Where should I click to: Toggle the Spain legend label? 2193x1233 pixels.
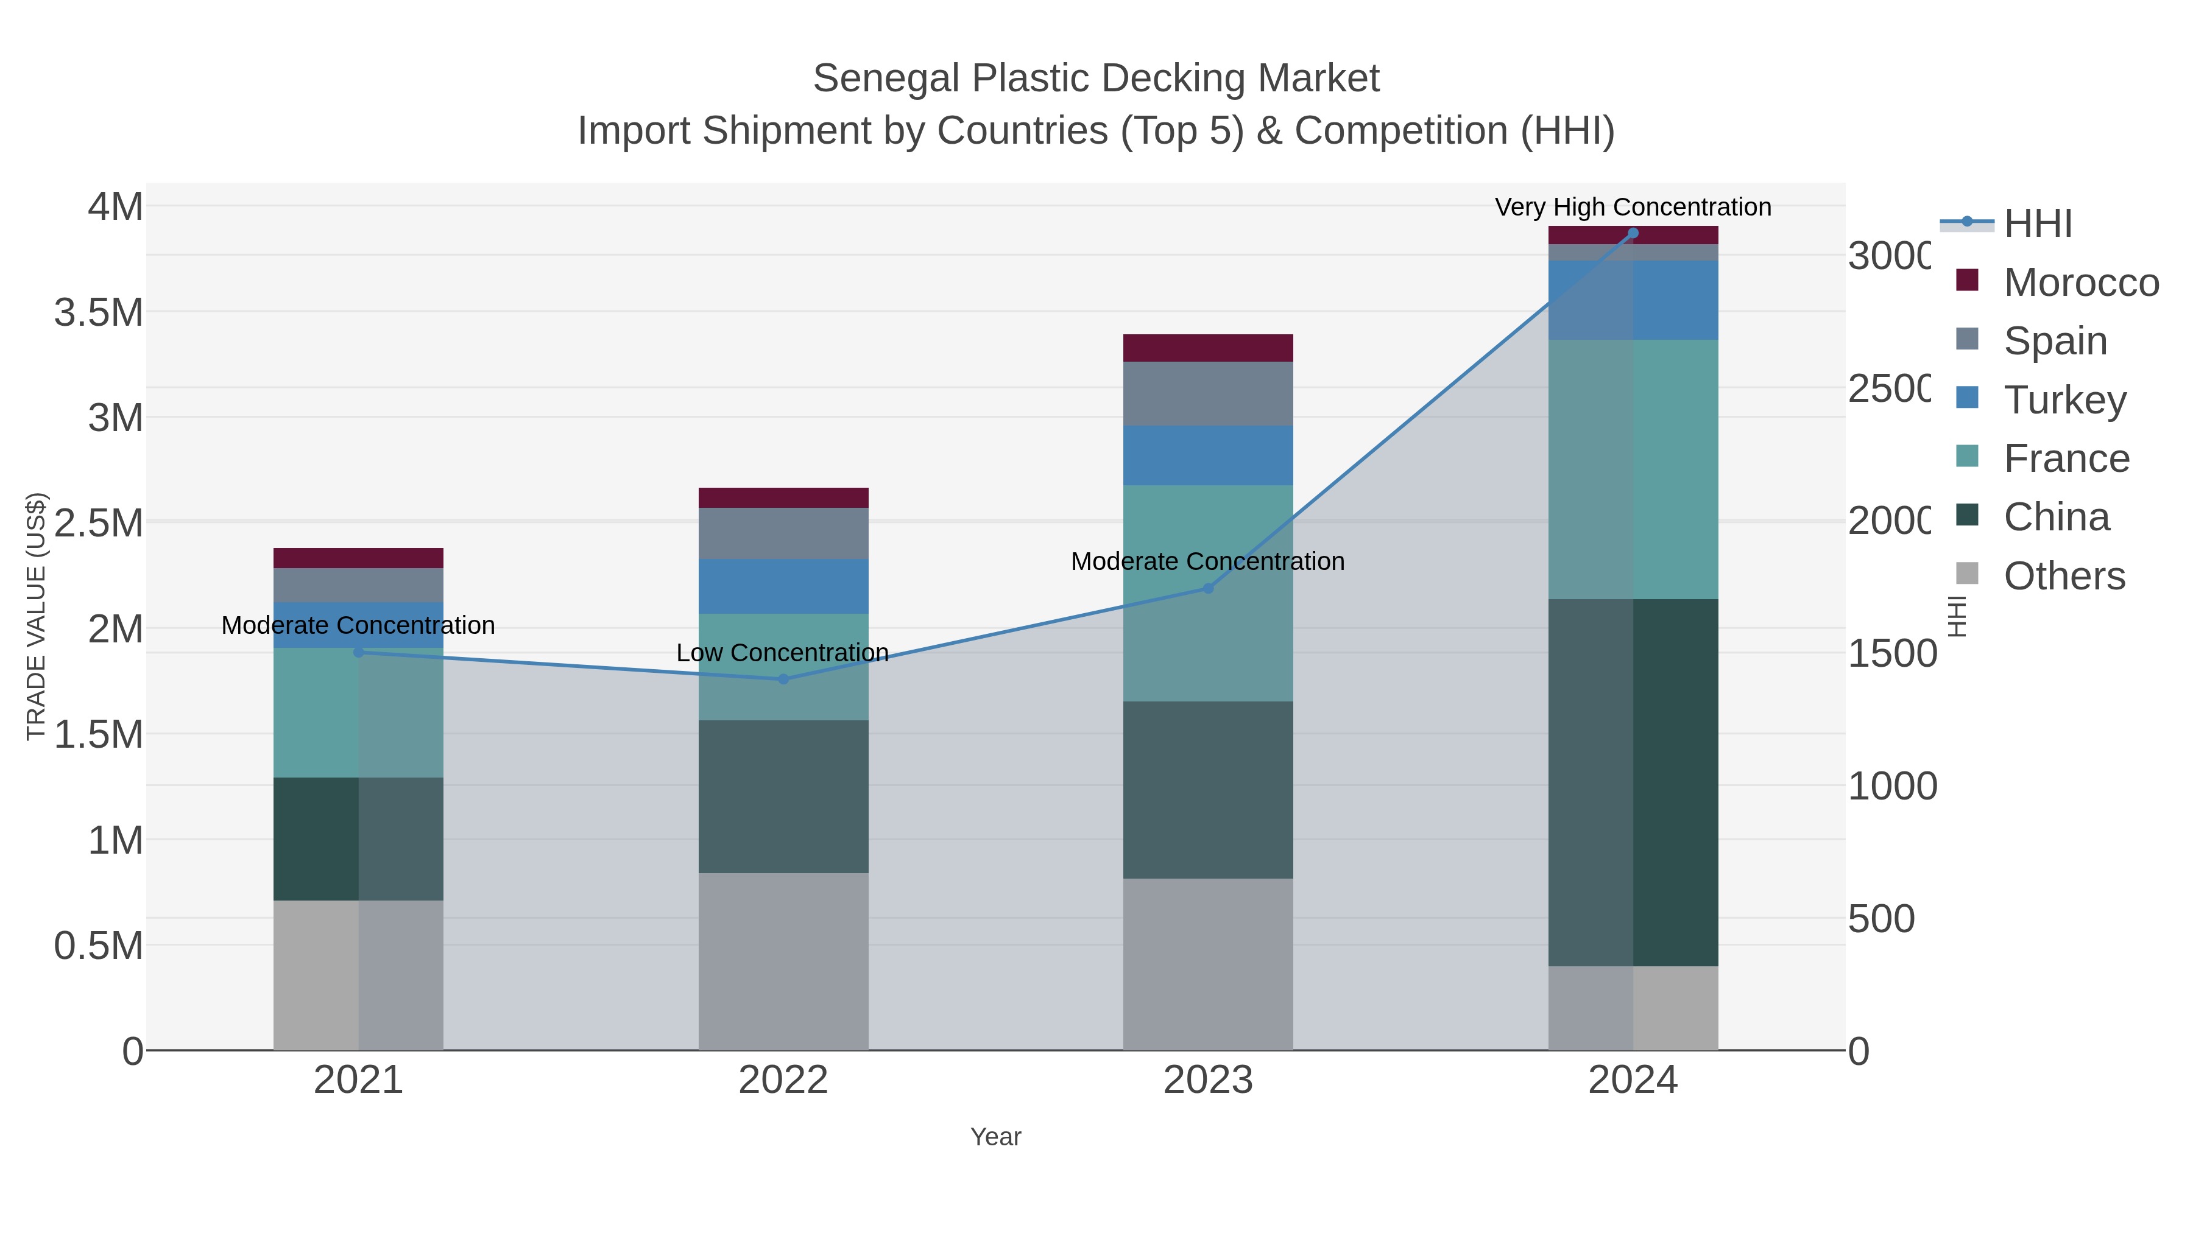pyautogui.click(x=2055, y=341)
